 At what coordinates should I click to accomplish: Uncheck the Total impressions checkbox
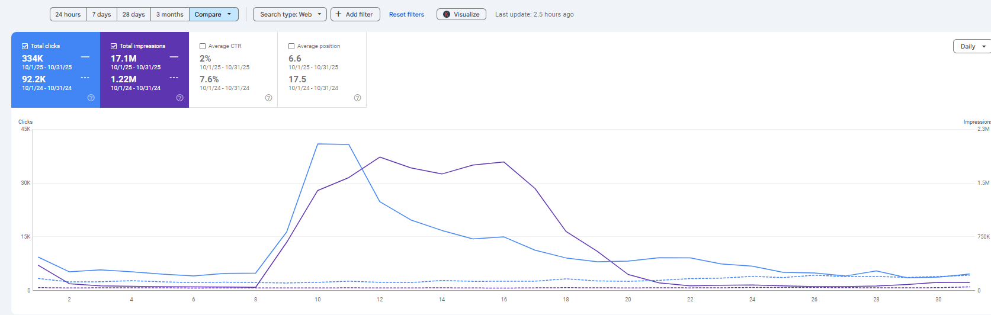tap(114, 46)
